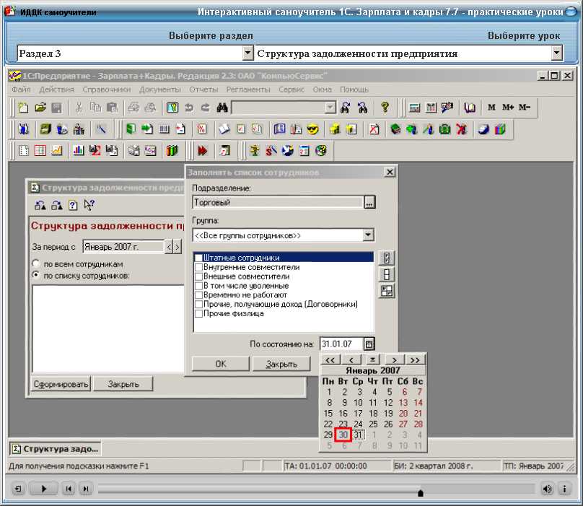583x506 pixels.
Task: Click the yellow question mark Help icon
Action: click(385, 108)
